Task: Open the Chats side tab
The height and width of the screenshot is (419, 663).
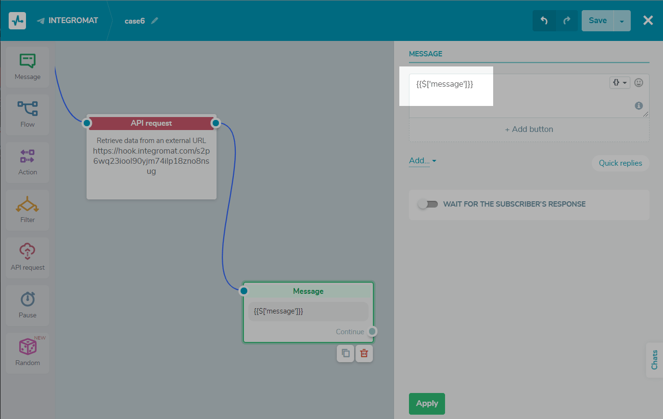Action: (x=654, y=360)
